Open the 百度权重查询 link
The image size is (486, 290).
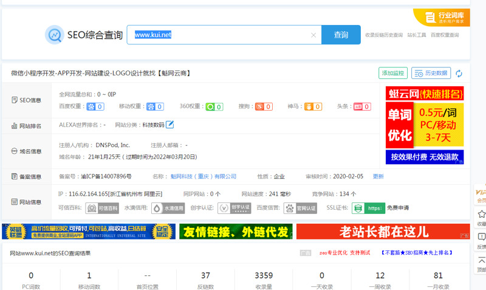point(445,35)
